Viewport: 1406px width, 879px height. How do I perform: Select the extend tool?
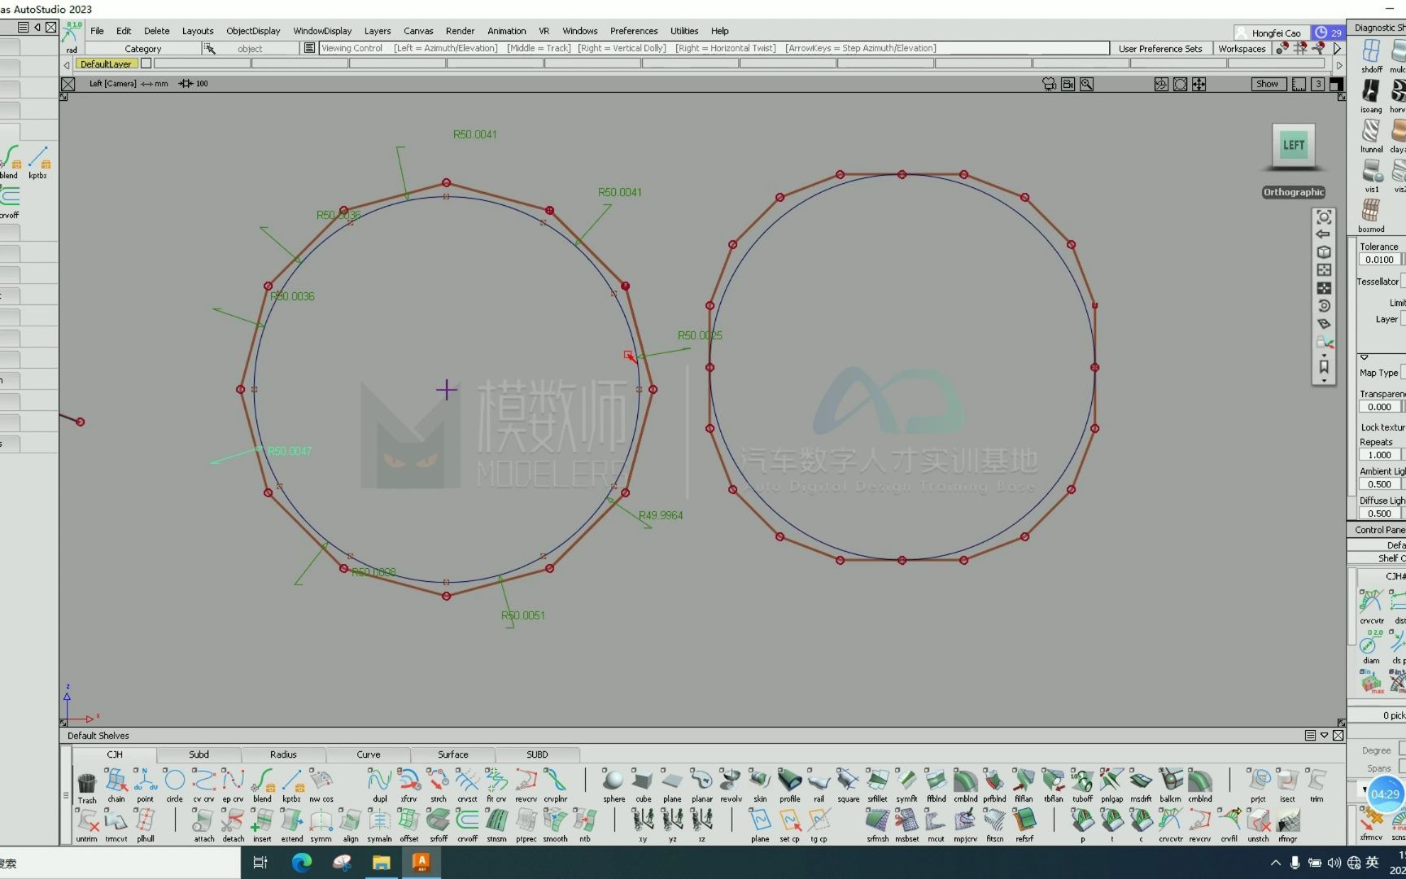click(291, 825)
